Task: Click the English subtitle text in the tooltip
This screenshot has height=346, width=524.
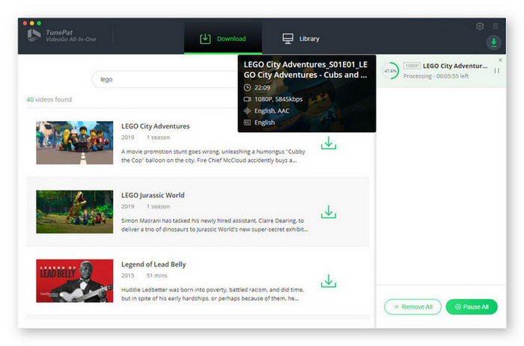Action: point(264,123)
